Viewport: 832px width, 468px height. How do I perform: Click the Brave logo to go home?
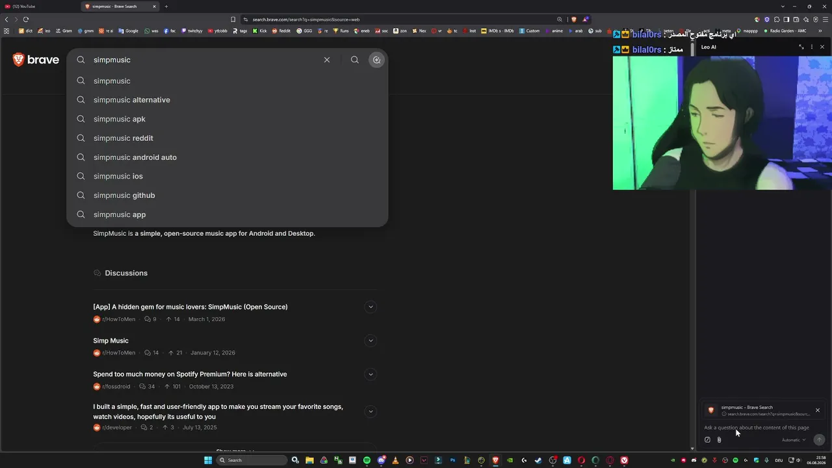coord(36,60)
